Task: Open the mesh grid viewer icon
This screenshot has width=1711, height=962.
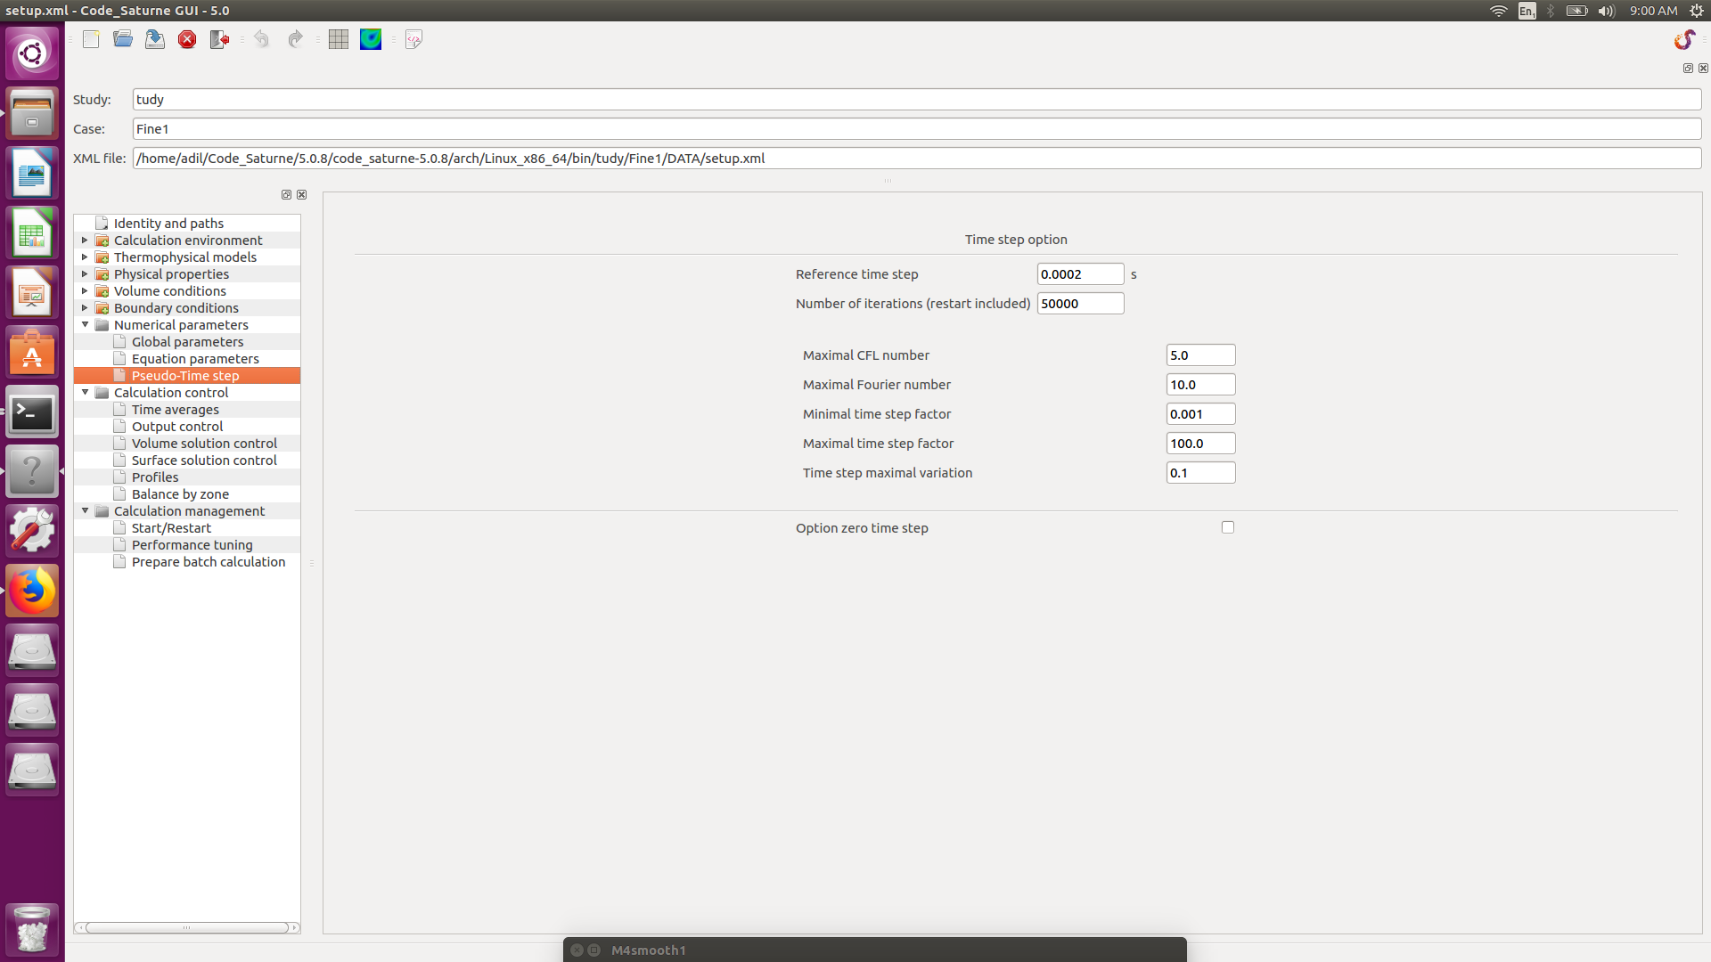Action: click(x=339, y=39)
